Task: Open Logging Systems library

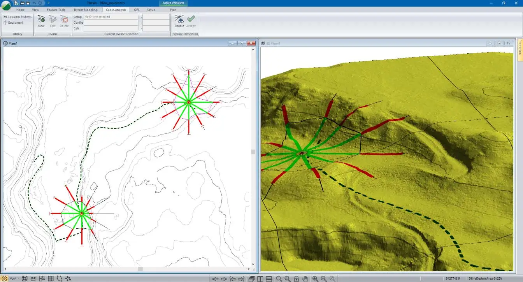Action: [18, 17]
